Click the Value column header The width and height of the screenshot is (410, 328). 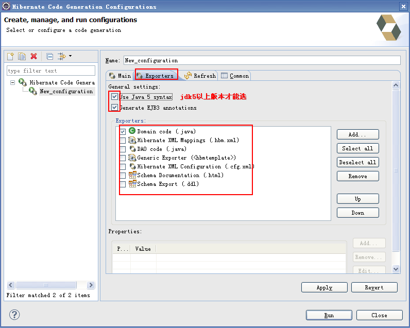click(143, 249)
